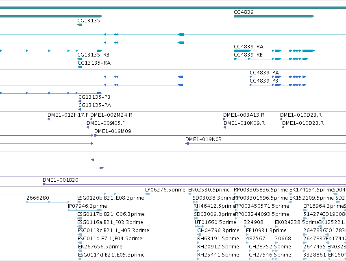The width and height of the screenshot is (346, 261).
Task: Click the CG13135 gene label
Action: (x=89, y=20)
